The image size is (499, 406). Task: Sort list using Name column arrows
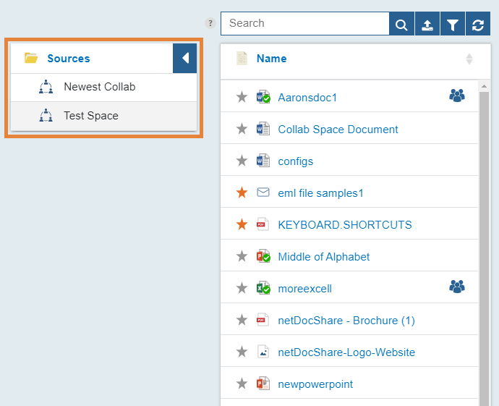[x=469, y=59]
